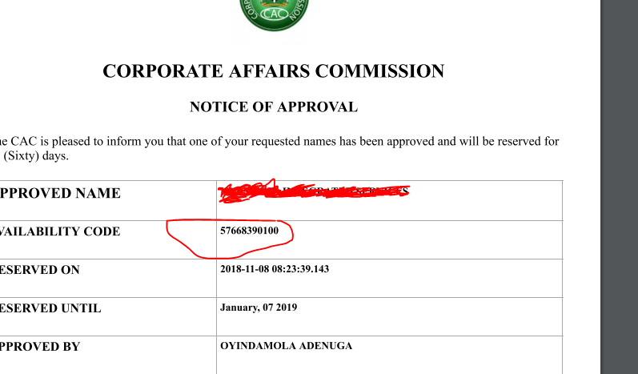The height and width of the screenshot is (374, 638).
Task: Click the Reserved Until label
Action: click(x=50, y=308)
